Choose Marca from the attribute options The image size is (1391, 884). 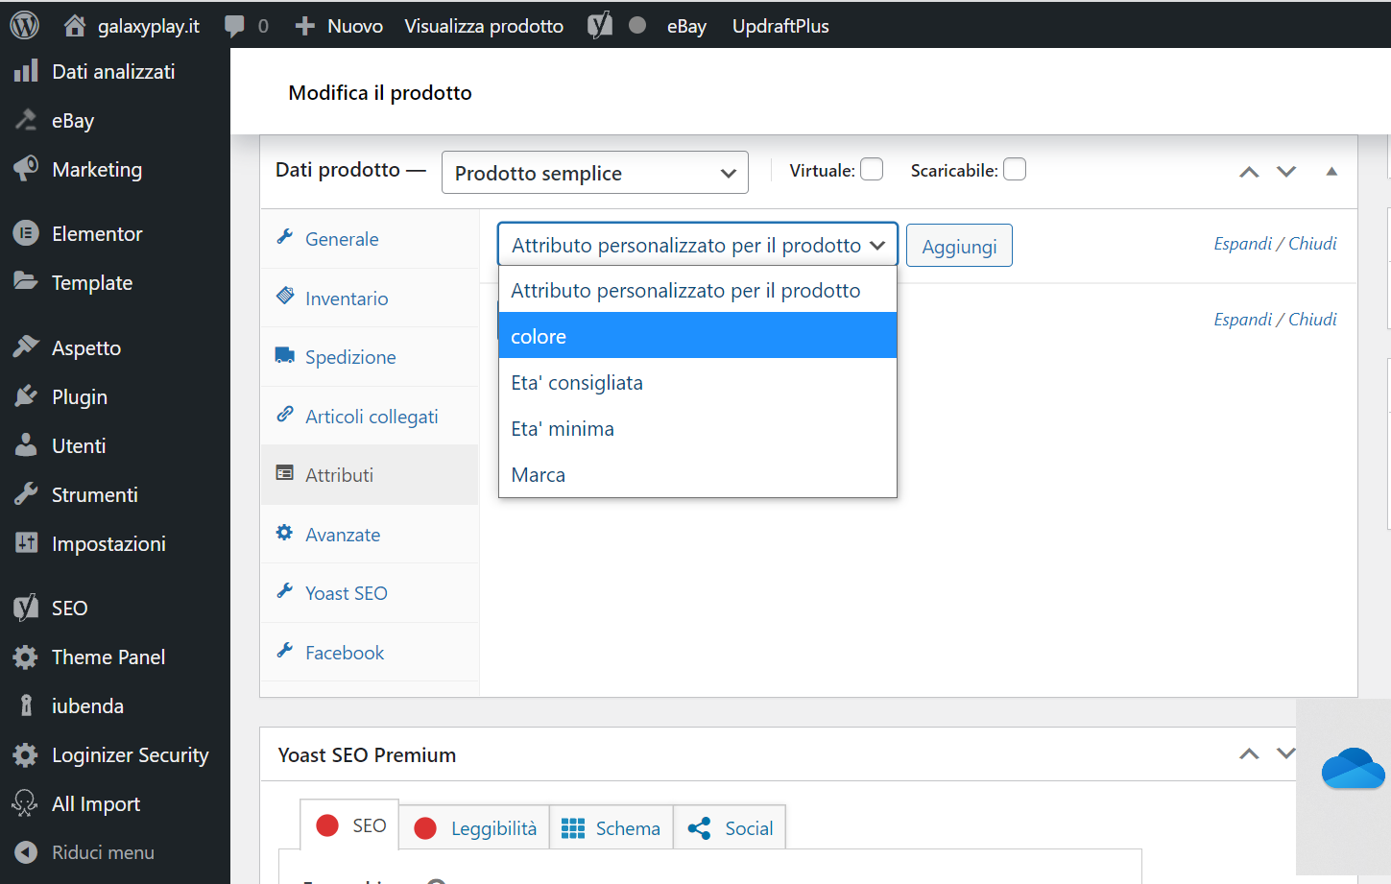point(697,475)
